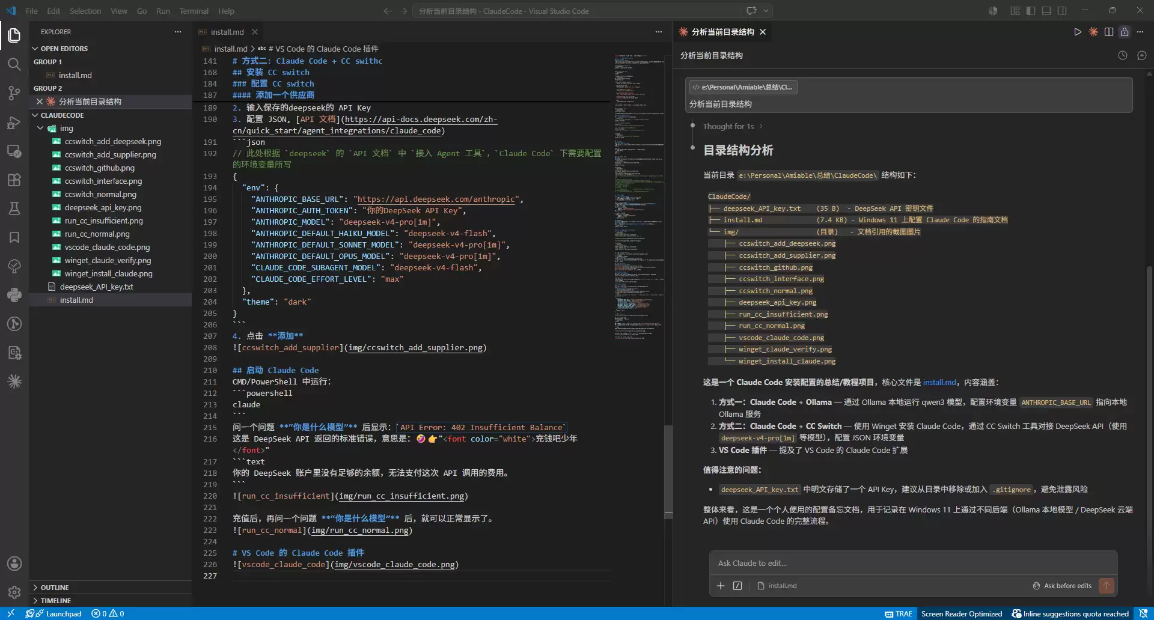This screenshot has width=1154, height=620.
Task: Click the remote window icon in status bar
Action: 11,613
